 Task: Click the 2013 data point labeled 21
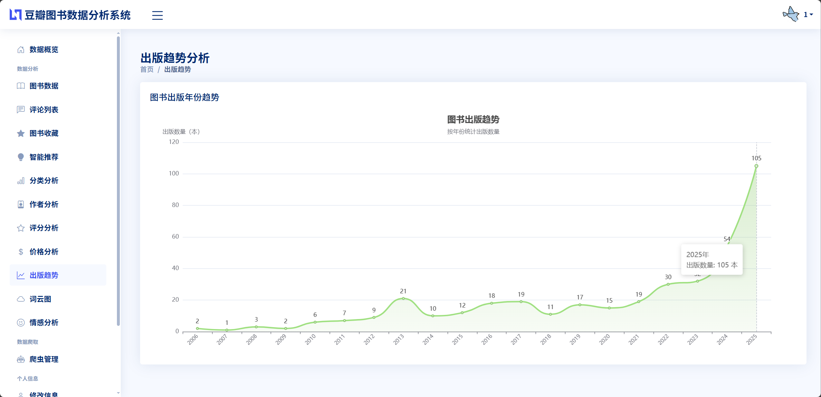click(403, 298)
